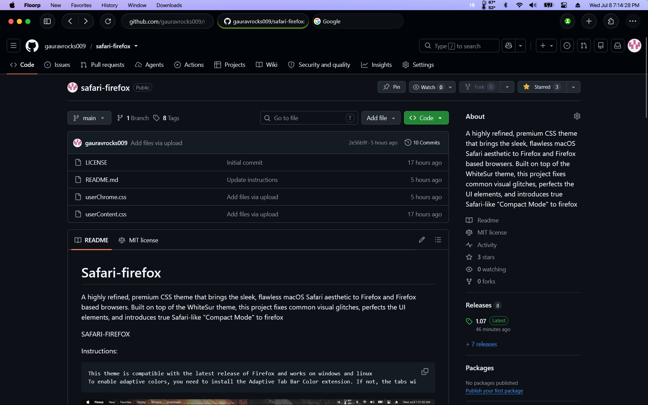Switch to the MIT license tab
Image resolution: width=648 pixels, height=405 pixels.
(x=138, y=240)
